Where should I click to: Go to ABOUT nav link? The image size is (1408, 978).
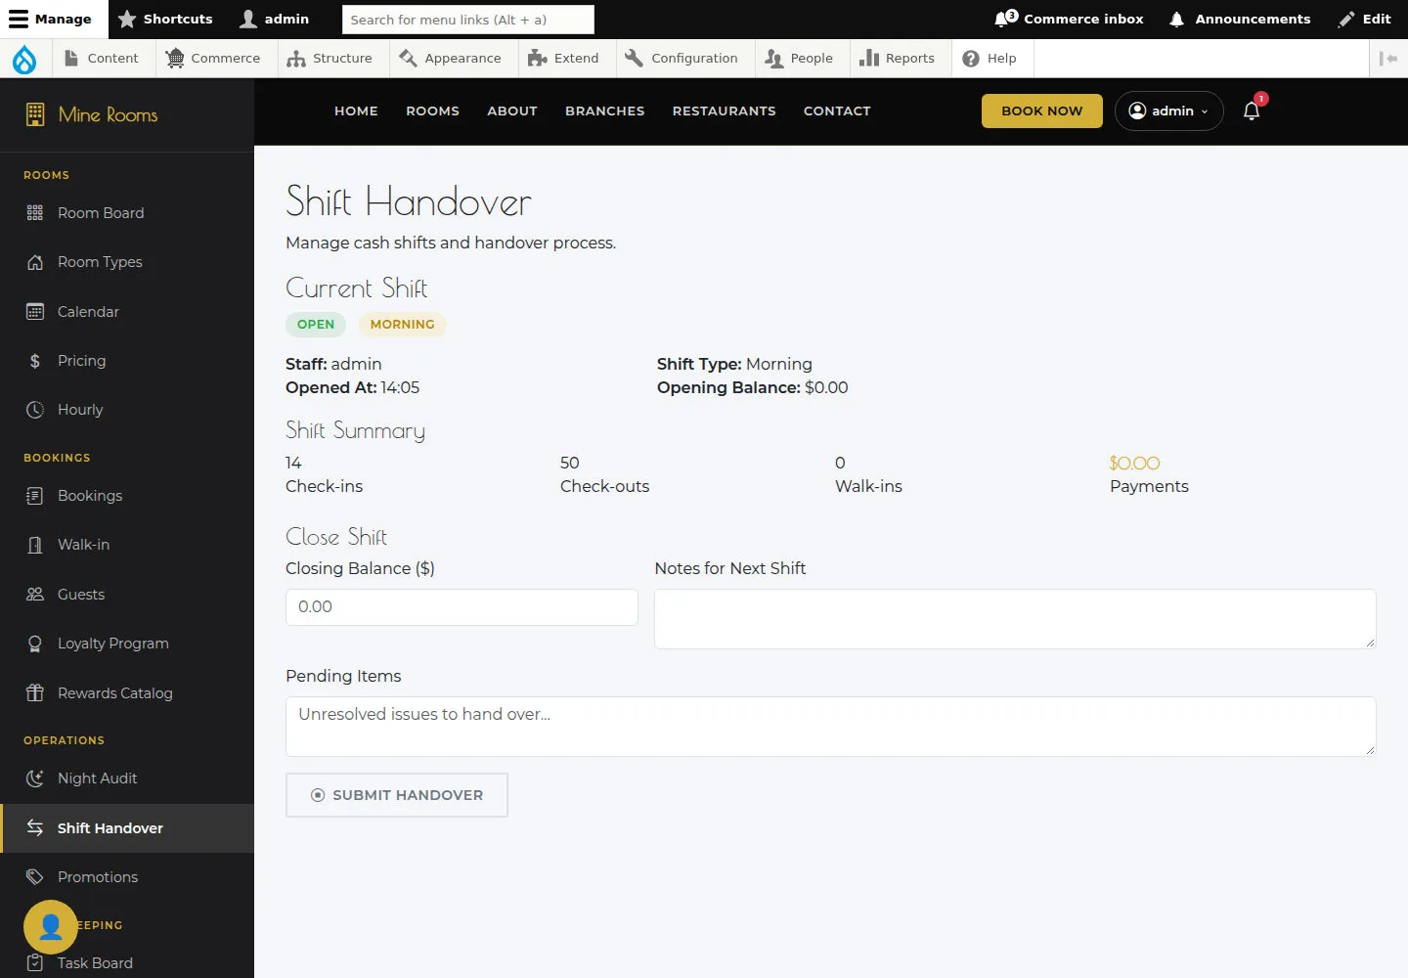click(x=512, y=111)
